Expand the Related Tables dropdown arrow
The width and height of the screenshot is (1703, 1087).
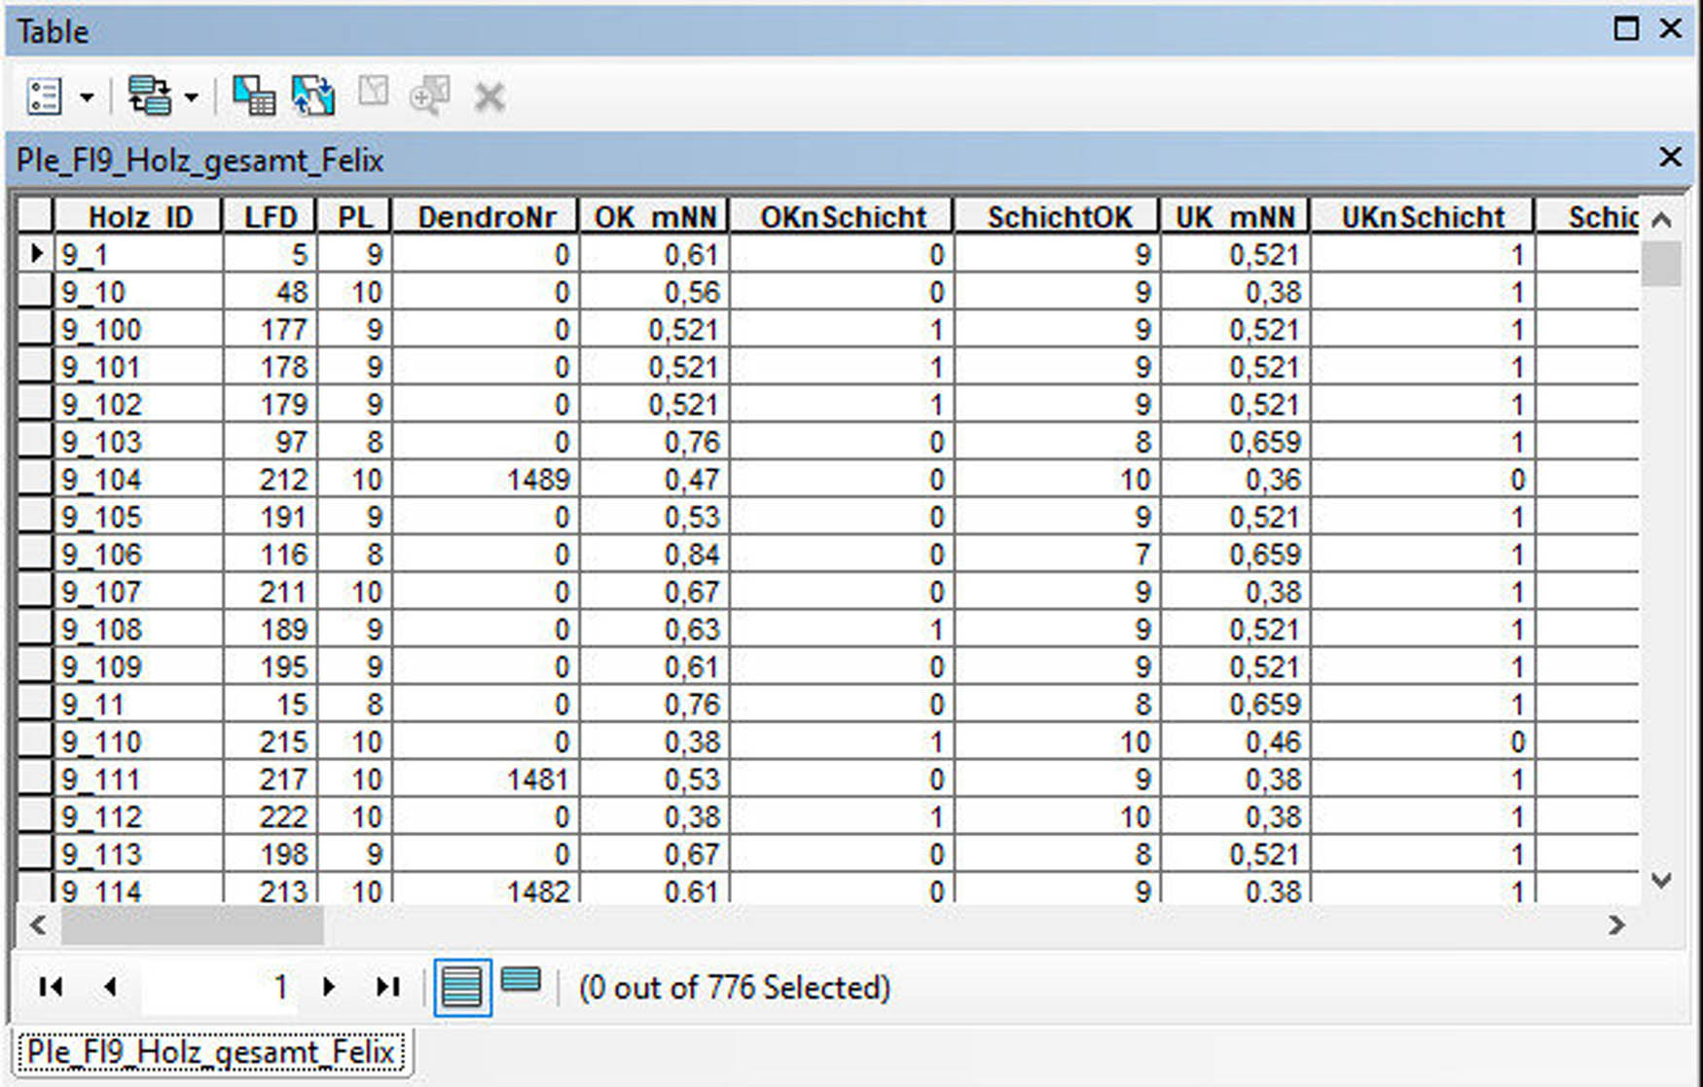192,97
